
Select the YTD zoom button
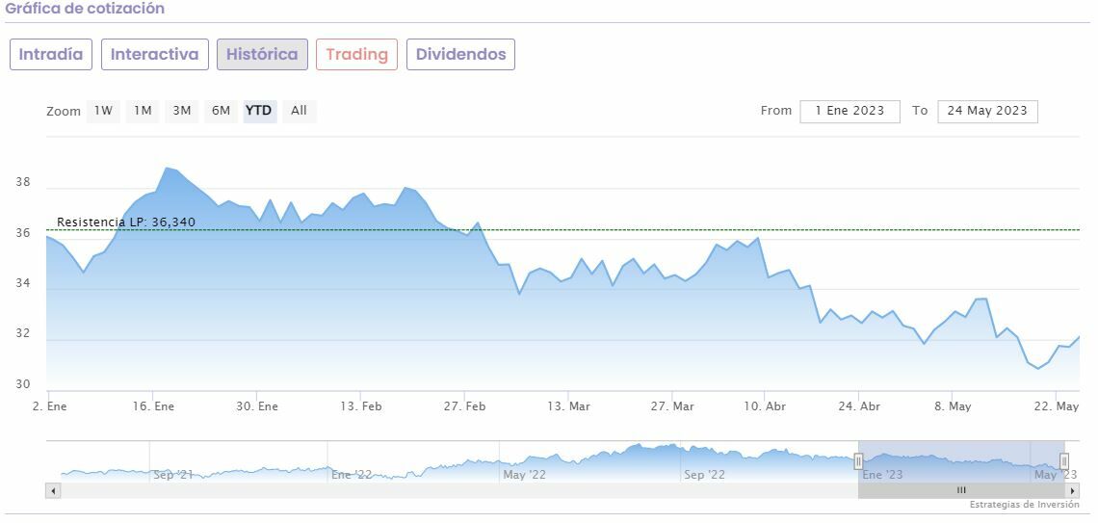[258, 111]
